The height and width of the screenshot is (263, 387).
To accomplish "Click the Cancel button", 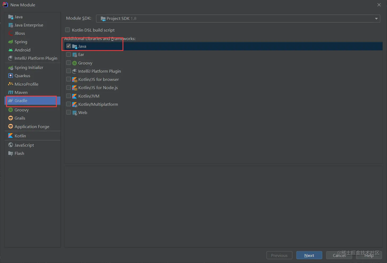I will pos(339,255).
